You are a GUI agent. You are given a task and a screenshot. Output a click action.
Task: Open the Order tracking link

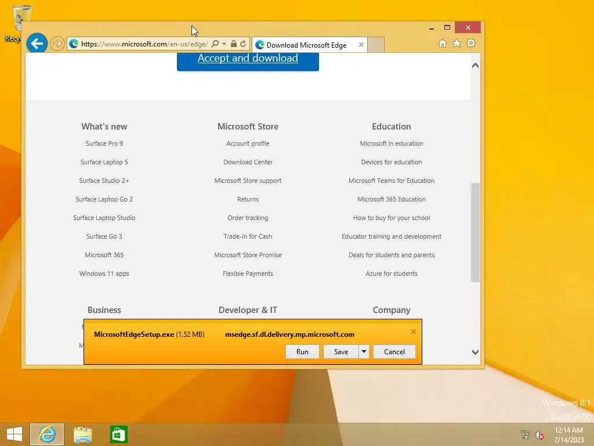248,218
